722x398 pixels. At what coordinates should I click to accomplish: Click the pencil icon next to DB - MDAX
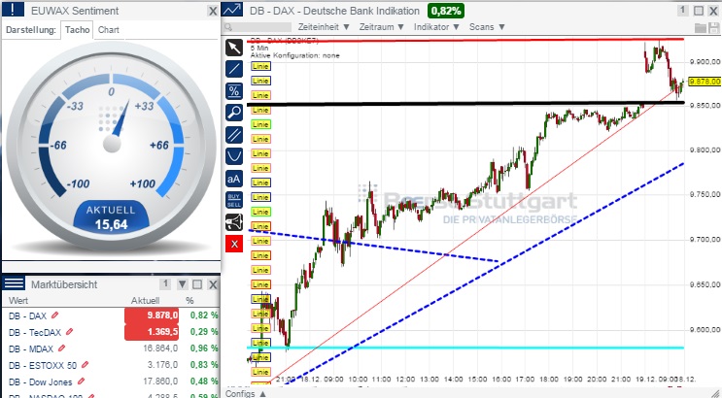tap(61, 348)
